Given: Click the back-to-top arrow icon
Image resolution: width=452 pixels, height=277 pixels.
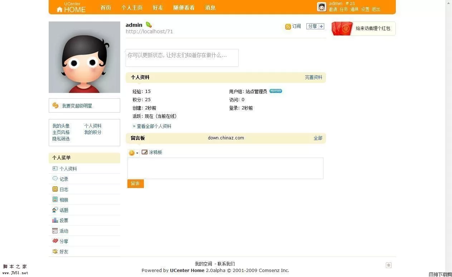Looking at the screenshot, I should 389,265.
